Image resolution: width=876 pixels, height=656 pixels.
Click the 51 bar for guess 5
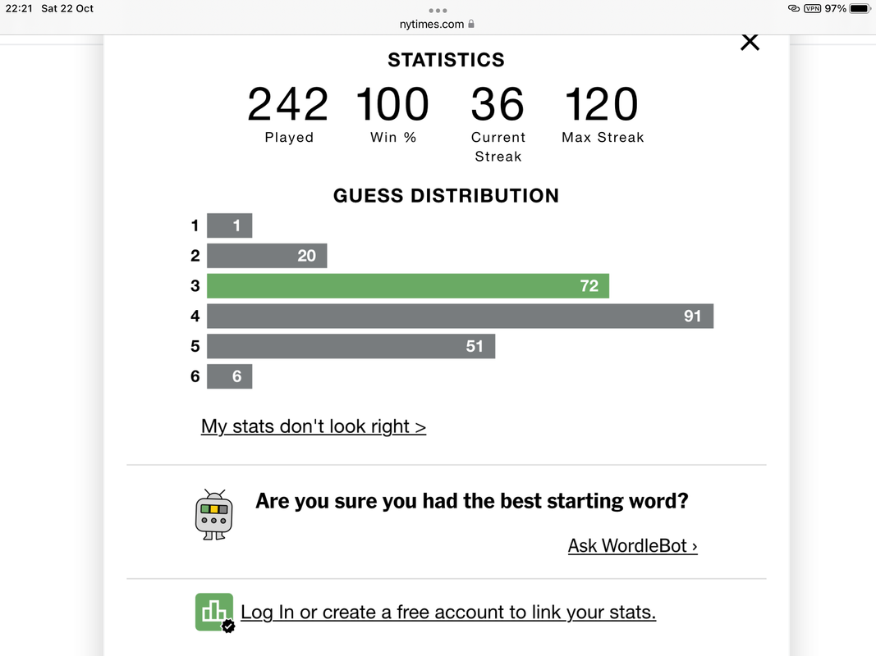351,346
